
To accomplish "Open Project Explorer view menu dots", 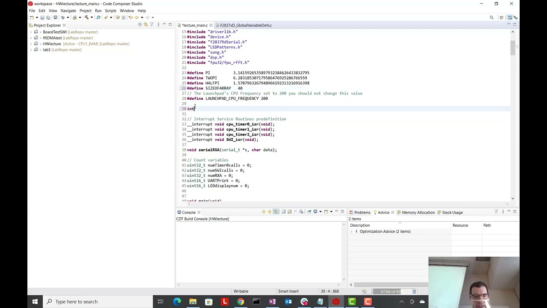I will pos(158,25).
